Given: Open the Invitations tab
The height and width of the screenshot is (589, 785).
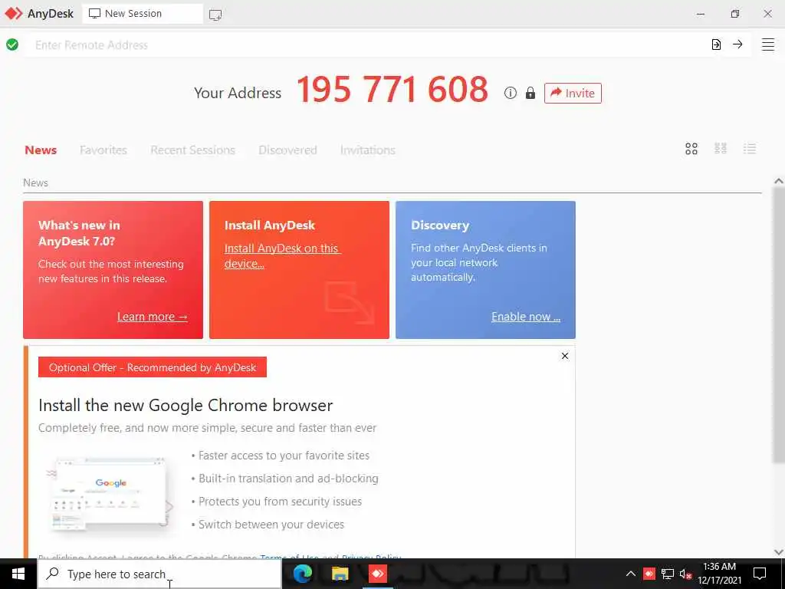Looking at the screenshot, I should tap(367, 150).
